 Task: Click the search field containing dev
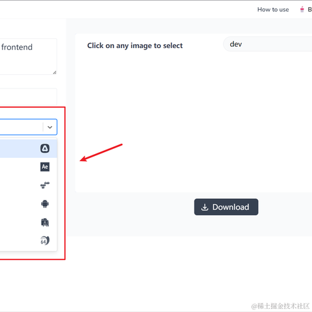(268, 44)
